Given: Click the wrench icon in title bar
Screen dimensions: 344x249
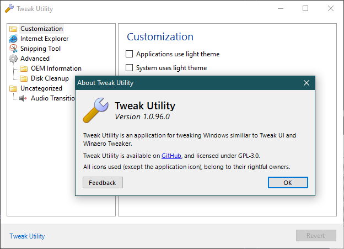Looking at the screenshot, I should pyautogui.click(x=9, y=9).
